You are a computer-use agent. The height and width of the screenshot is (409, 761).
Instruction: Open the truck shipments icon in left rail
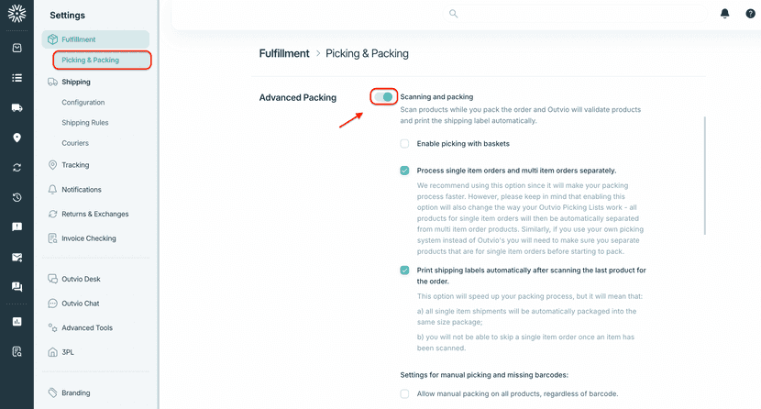pos(17,108)
